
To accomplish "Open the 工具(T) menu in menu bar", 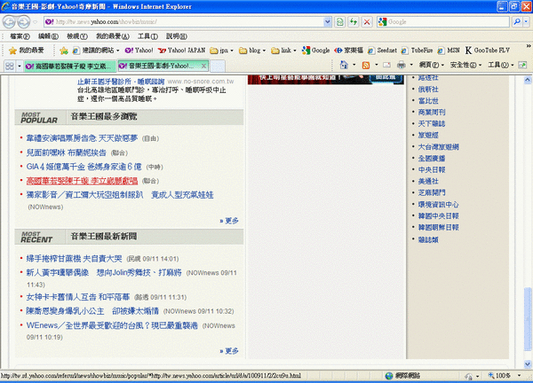I will point(147,36).
